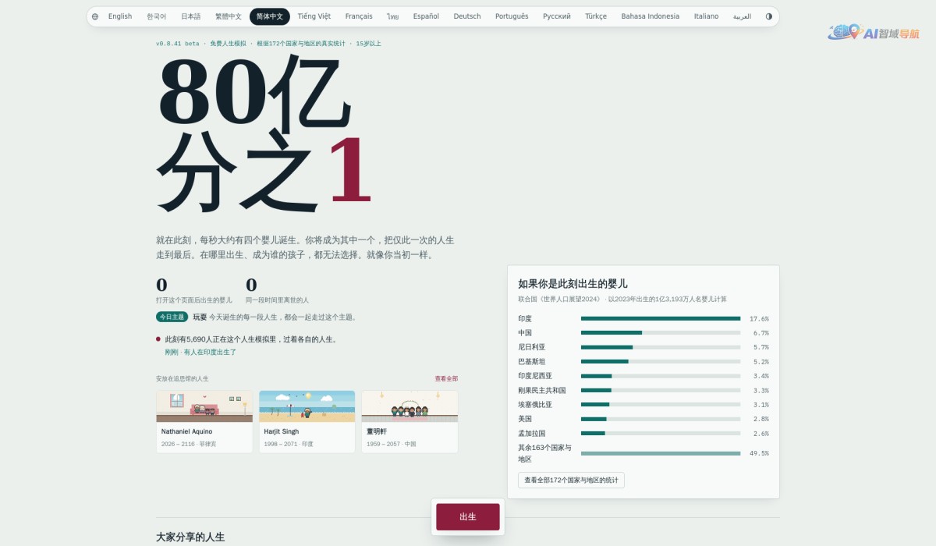
Task: Open Nathaniel Aquino life card
Action: click(x=204, y=422)
